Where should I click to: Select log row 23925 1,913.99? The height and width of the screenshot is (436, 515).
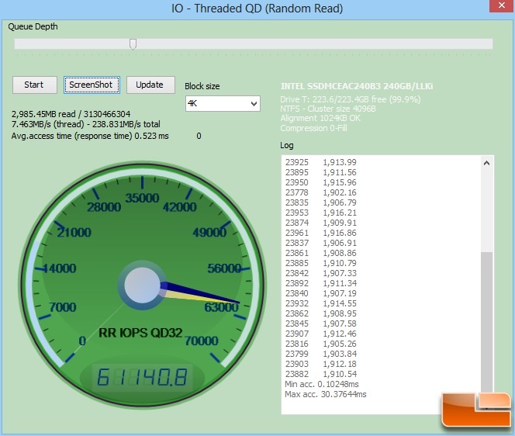tap(320, 162)
